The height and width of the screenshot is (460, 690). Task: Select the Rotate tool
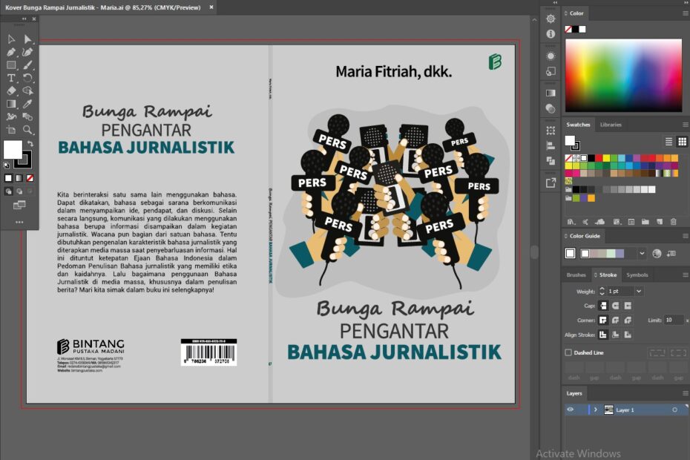pyautogui.click(x=27, y=78)
